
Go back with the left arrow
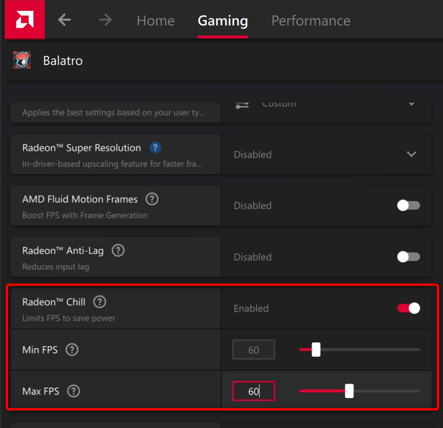64,20
